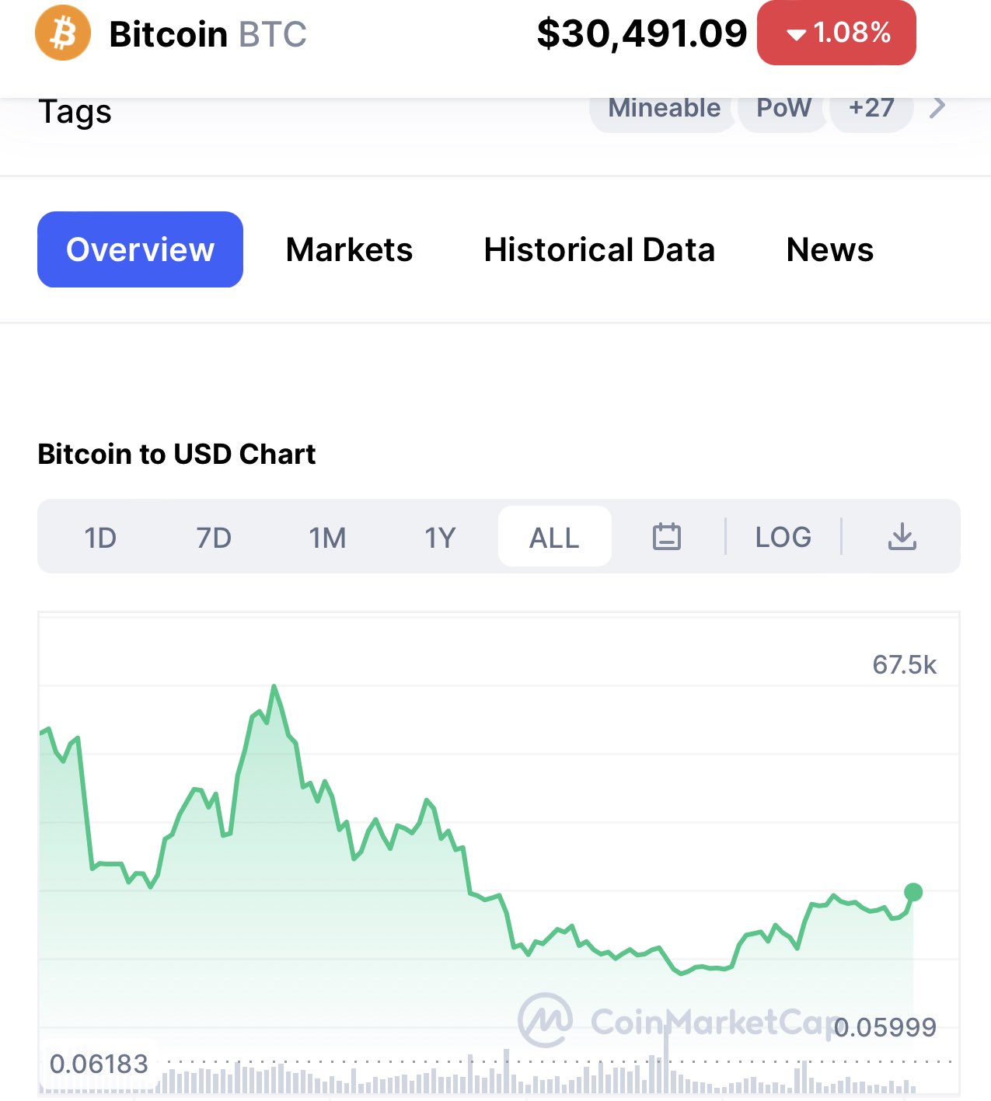Viewport: 991px width, 1101px height.
Task: Download chart data via download icon
Action: (902, 536)
